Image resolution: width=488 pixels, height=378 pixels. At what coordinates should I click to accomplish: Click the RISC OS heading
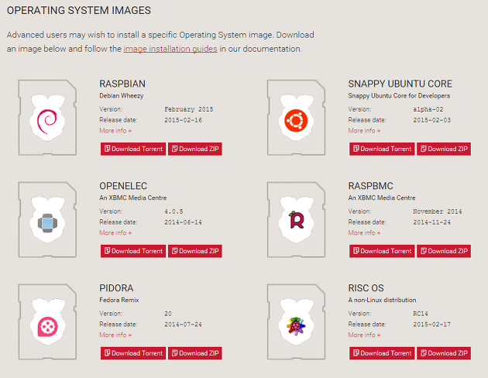tap(366, 288)
